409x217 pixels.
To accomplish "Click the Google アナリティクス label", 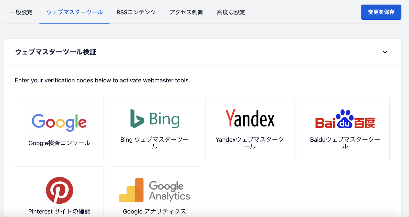I will (x=154, y=211).
